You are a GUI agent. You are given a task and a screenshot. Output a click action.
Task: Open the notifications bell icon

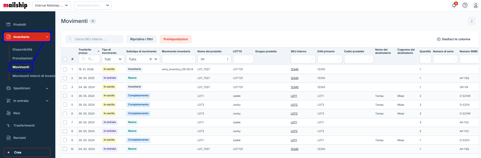[x=454, y=5]
